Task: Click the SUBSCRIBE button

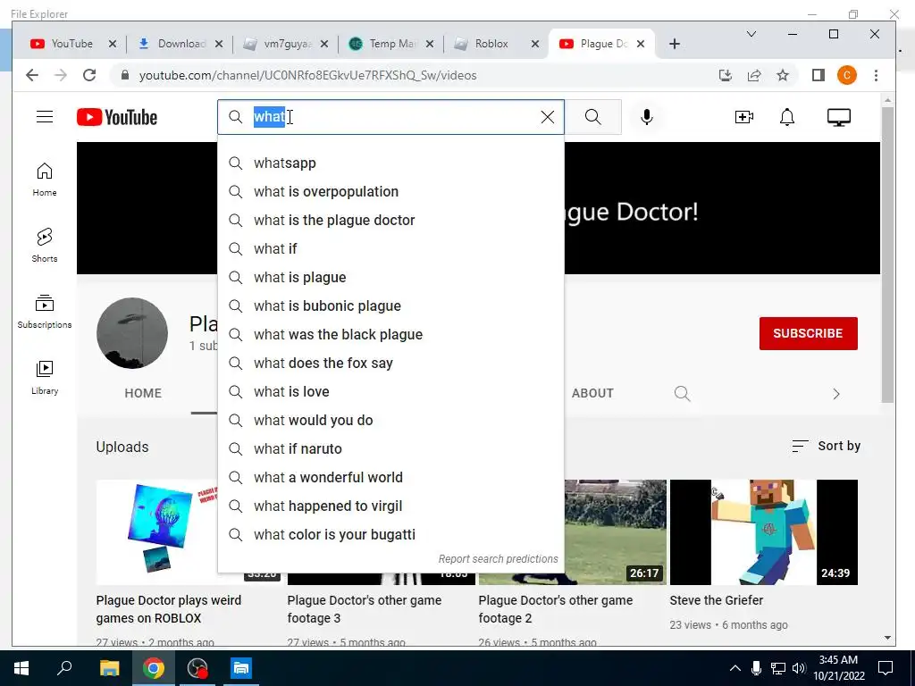Action: tap(808, 333)
